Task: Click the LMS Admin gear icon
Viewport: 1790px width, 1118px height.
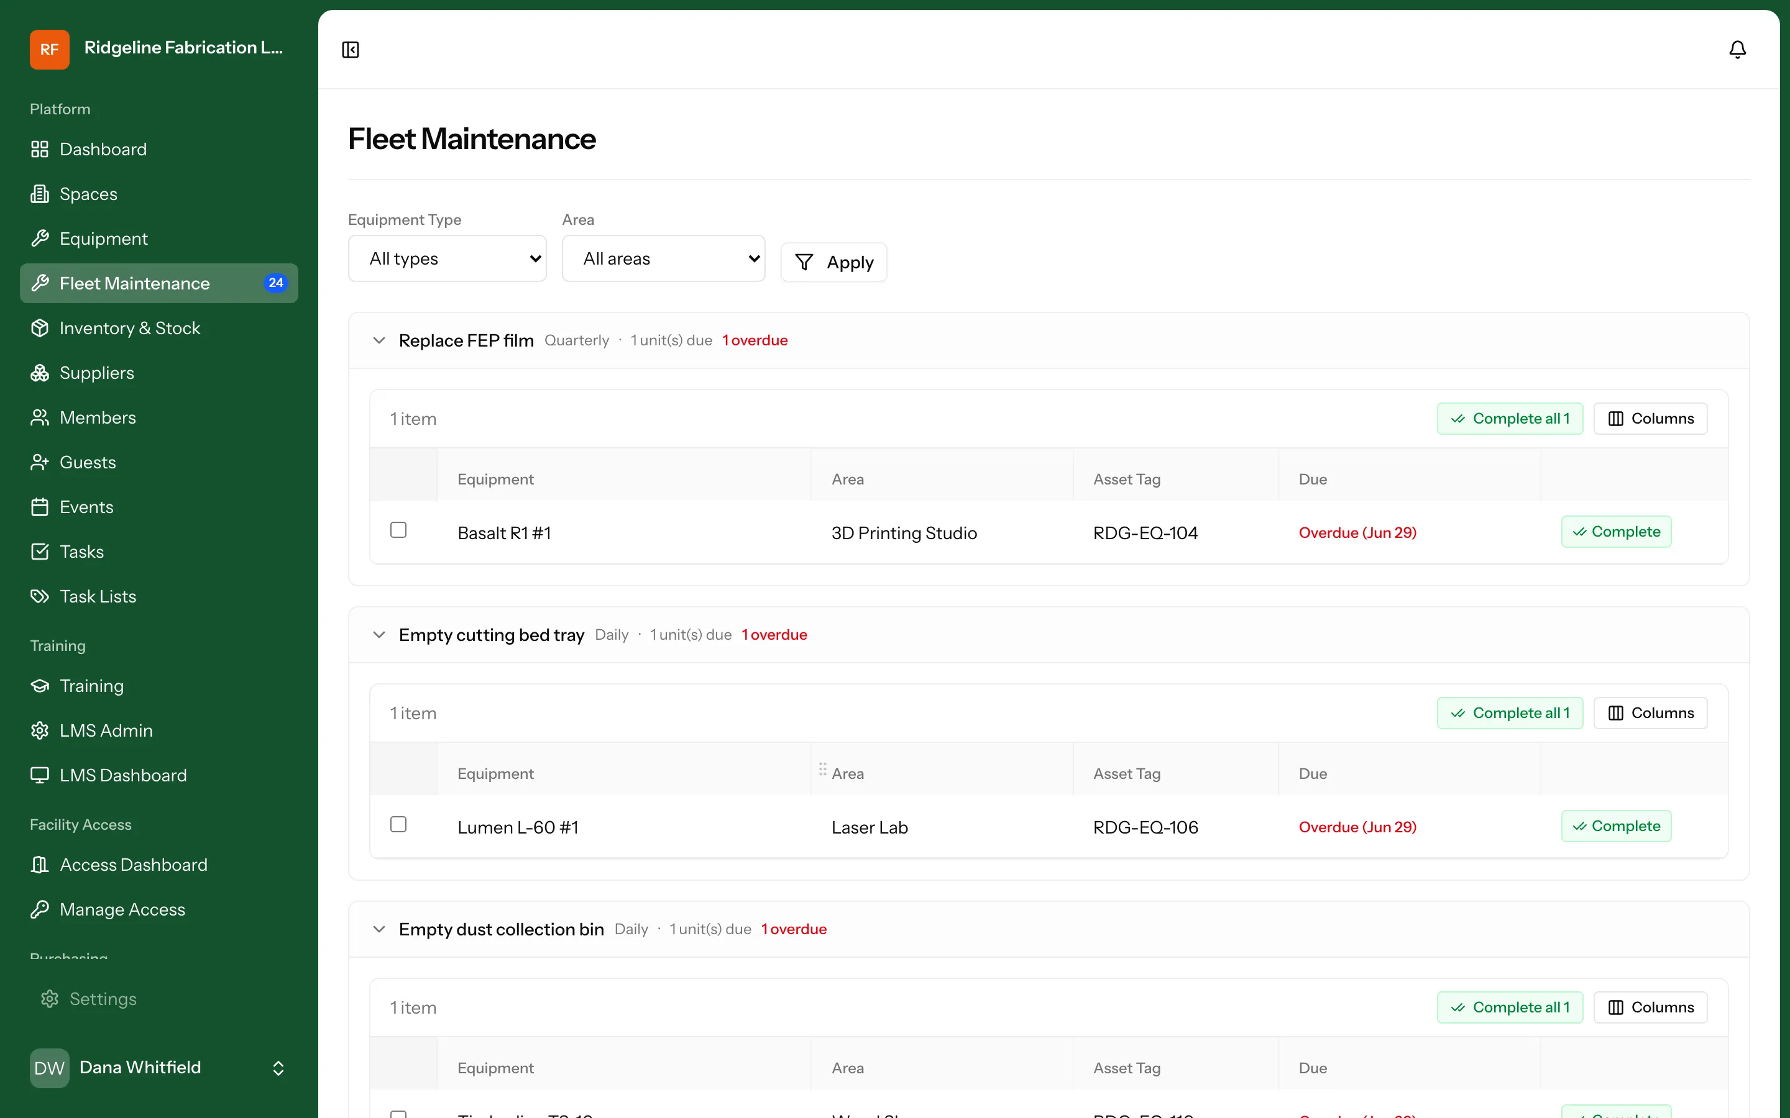Action: click(x=40, y=730)
